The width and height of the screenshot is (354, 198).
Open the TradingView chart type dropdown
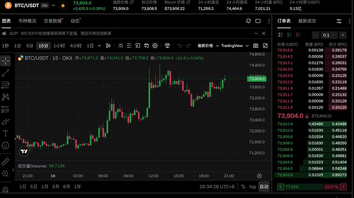(x=235, y=46)
